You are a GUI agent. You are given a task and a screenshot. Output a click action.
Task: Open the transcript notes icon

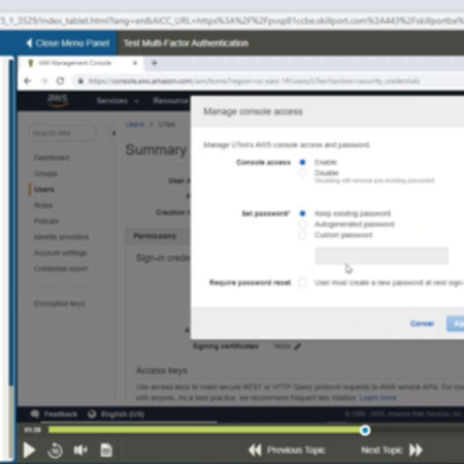(106, 450)
